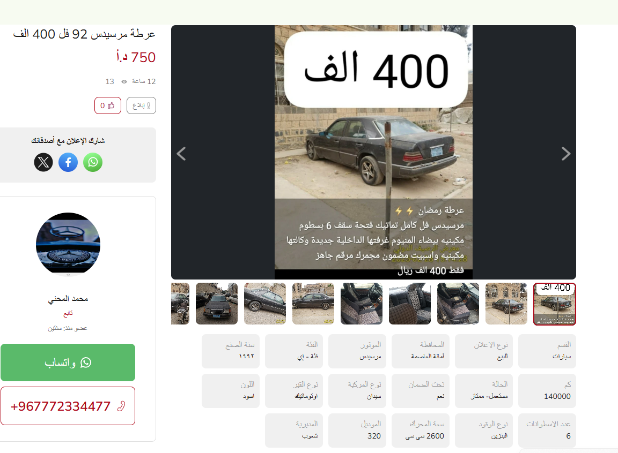This screenshot has height=453, width=618.
Task: Open seller name محمد المحني
Action: point(68,299)
